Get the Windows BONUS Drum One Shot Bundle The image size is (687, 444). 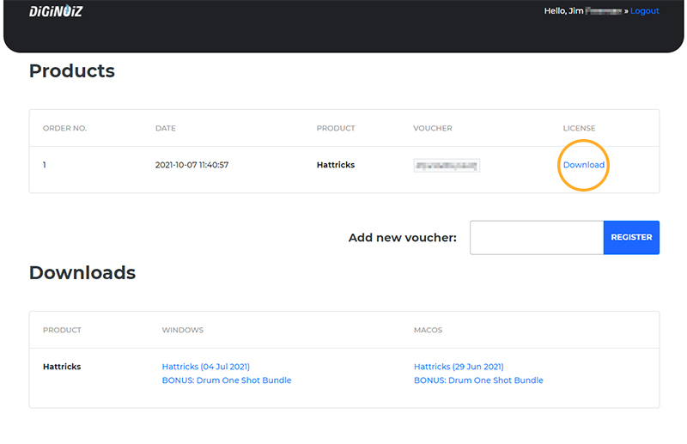pos(227,380)
